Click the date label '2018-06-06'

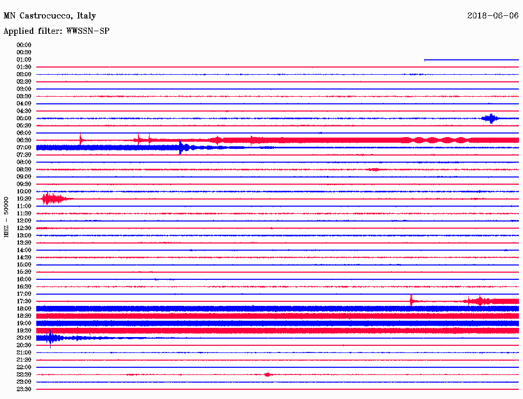coord(493,15)
